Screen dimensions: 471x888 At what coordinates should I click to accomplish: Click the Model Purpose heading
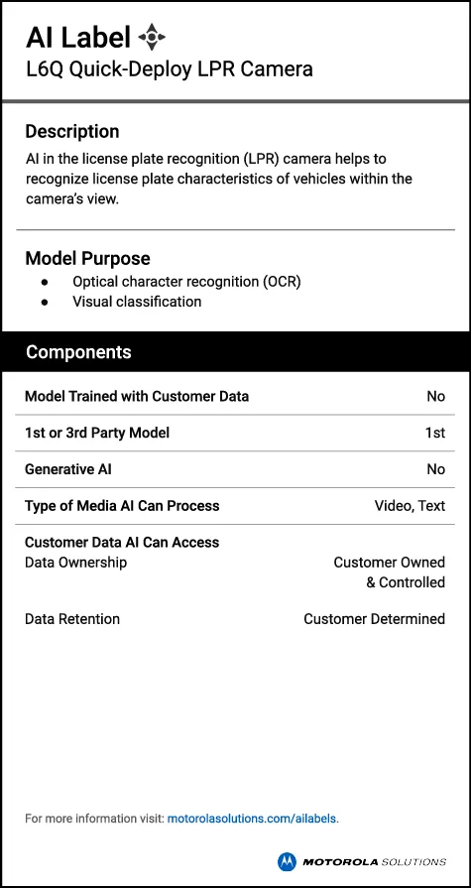pyautogui.click(x=87, y=258)
